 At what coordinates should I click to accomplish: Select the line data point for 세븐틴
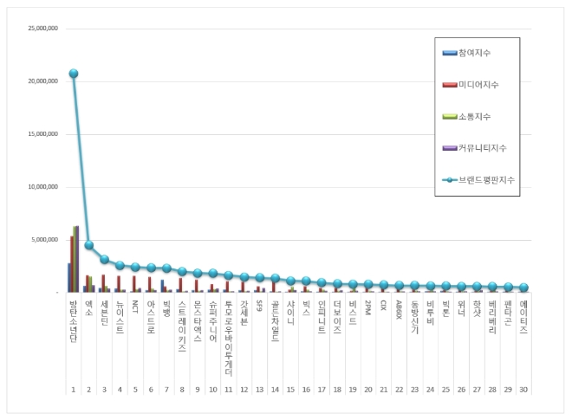(104, 259)
